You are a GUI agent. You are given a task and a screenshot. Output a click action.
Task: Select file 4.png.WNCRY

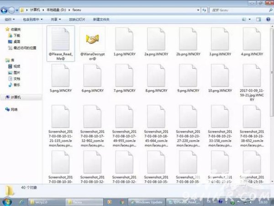click(x=252, y=42)
